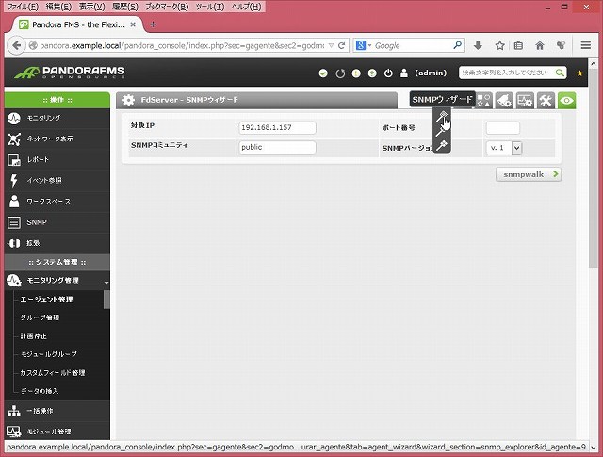Expand 一括操作 in the sidebar
Screen dimensions: 603x457
pyautogui.click(x=57, y=411)
